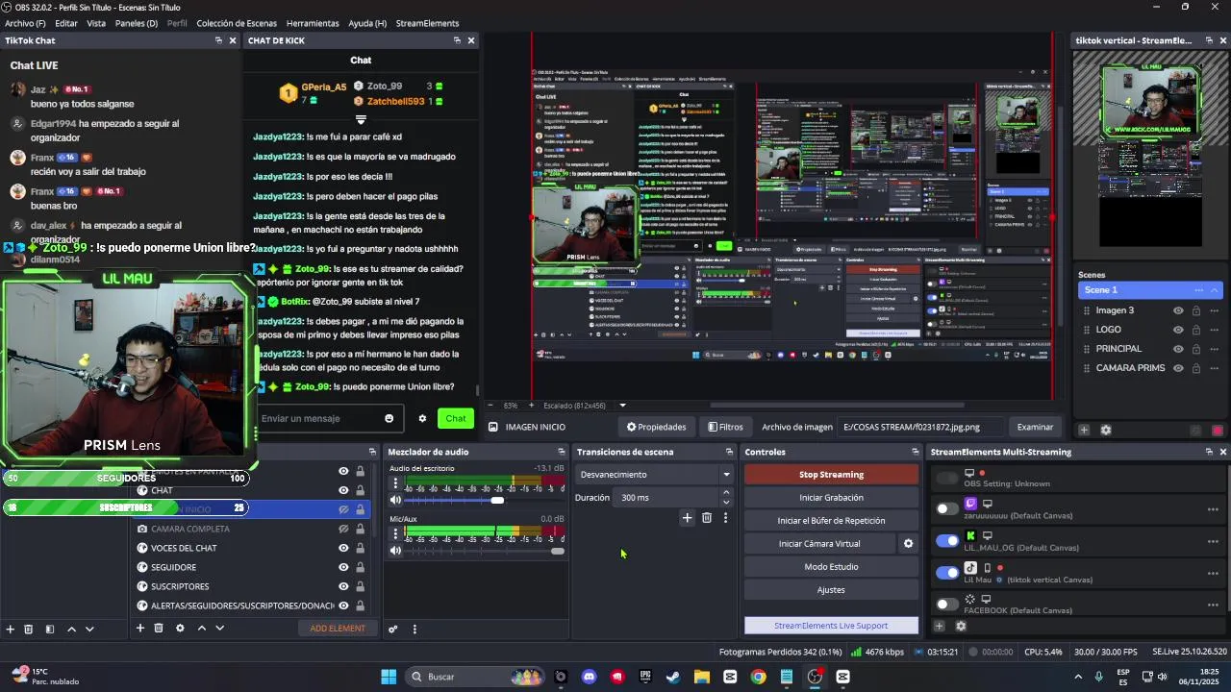1231x692 pixels.
Task: Show the CAMARA COMPLETA source
Action: click(343, 529)
